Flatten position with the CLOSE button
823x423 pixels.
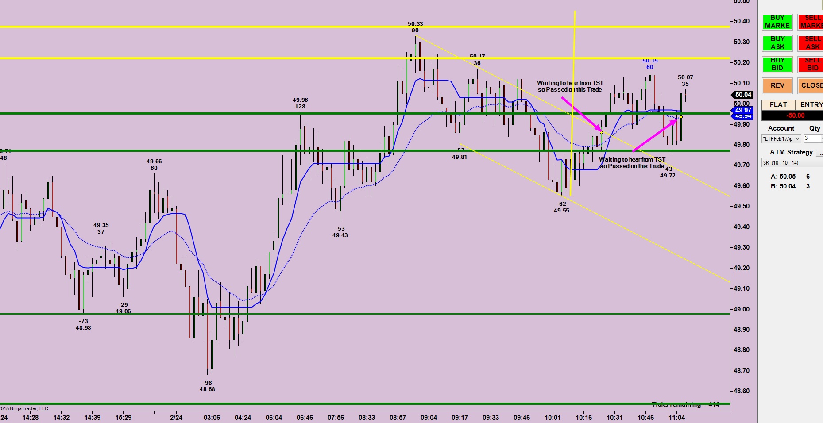click(810, 85)
